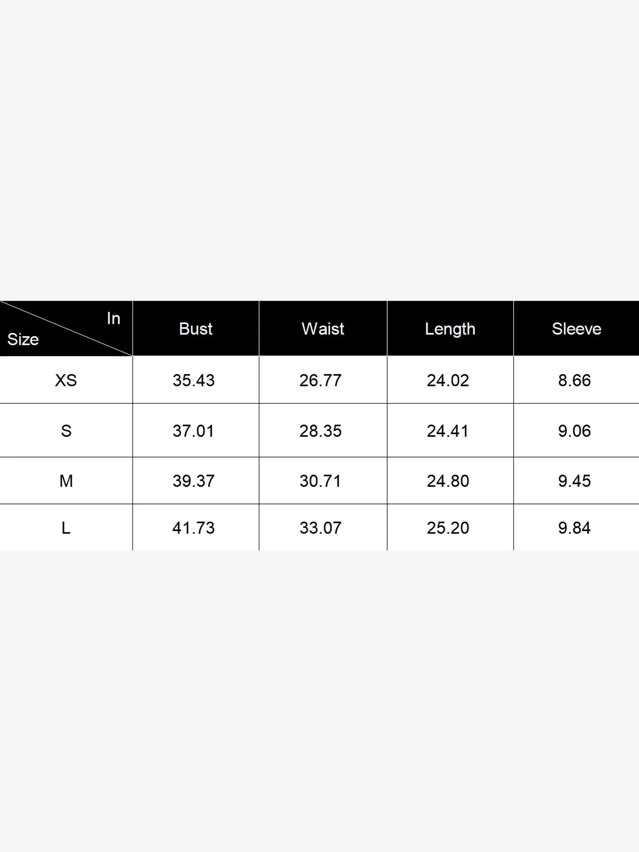Viewport: 639px width, 852px height.
Task: Click the M waist value 30.71
Action: [320, 481]
